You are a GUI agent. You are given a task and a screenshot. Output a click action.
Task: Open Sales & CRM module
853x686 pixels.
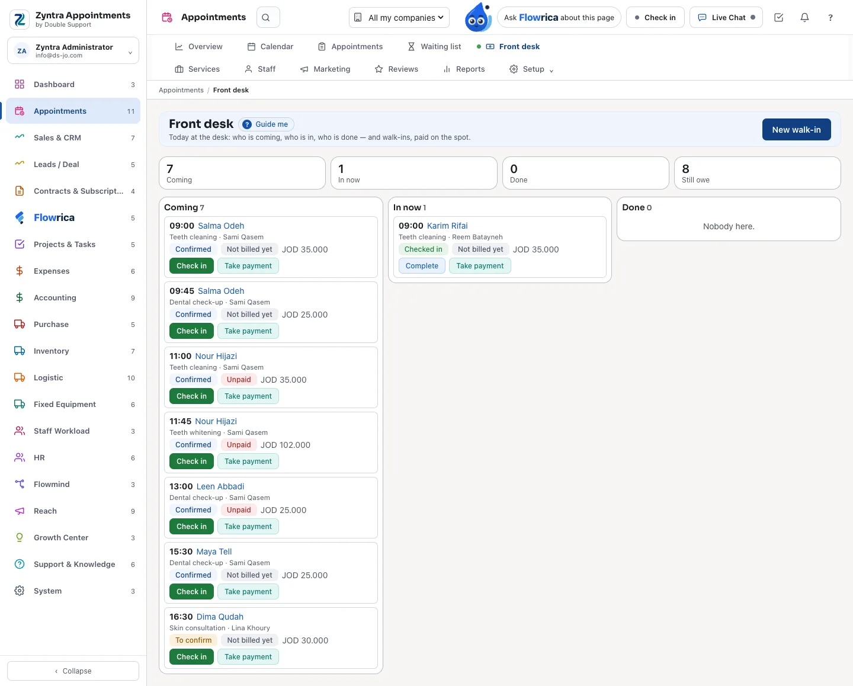73,138
